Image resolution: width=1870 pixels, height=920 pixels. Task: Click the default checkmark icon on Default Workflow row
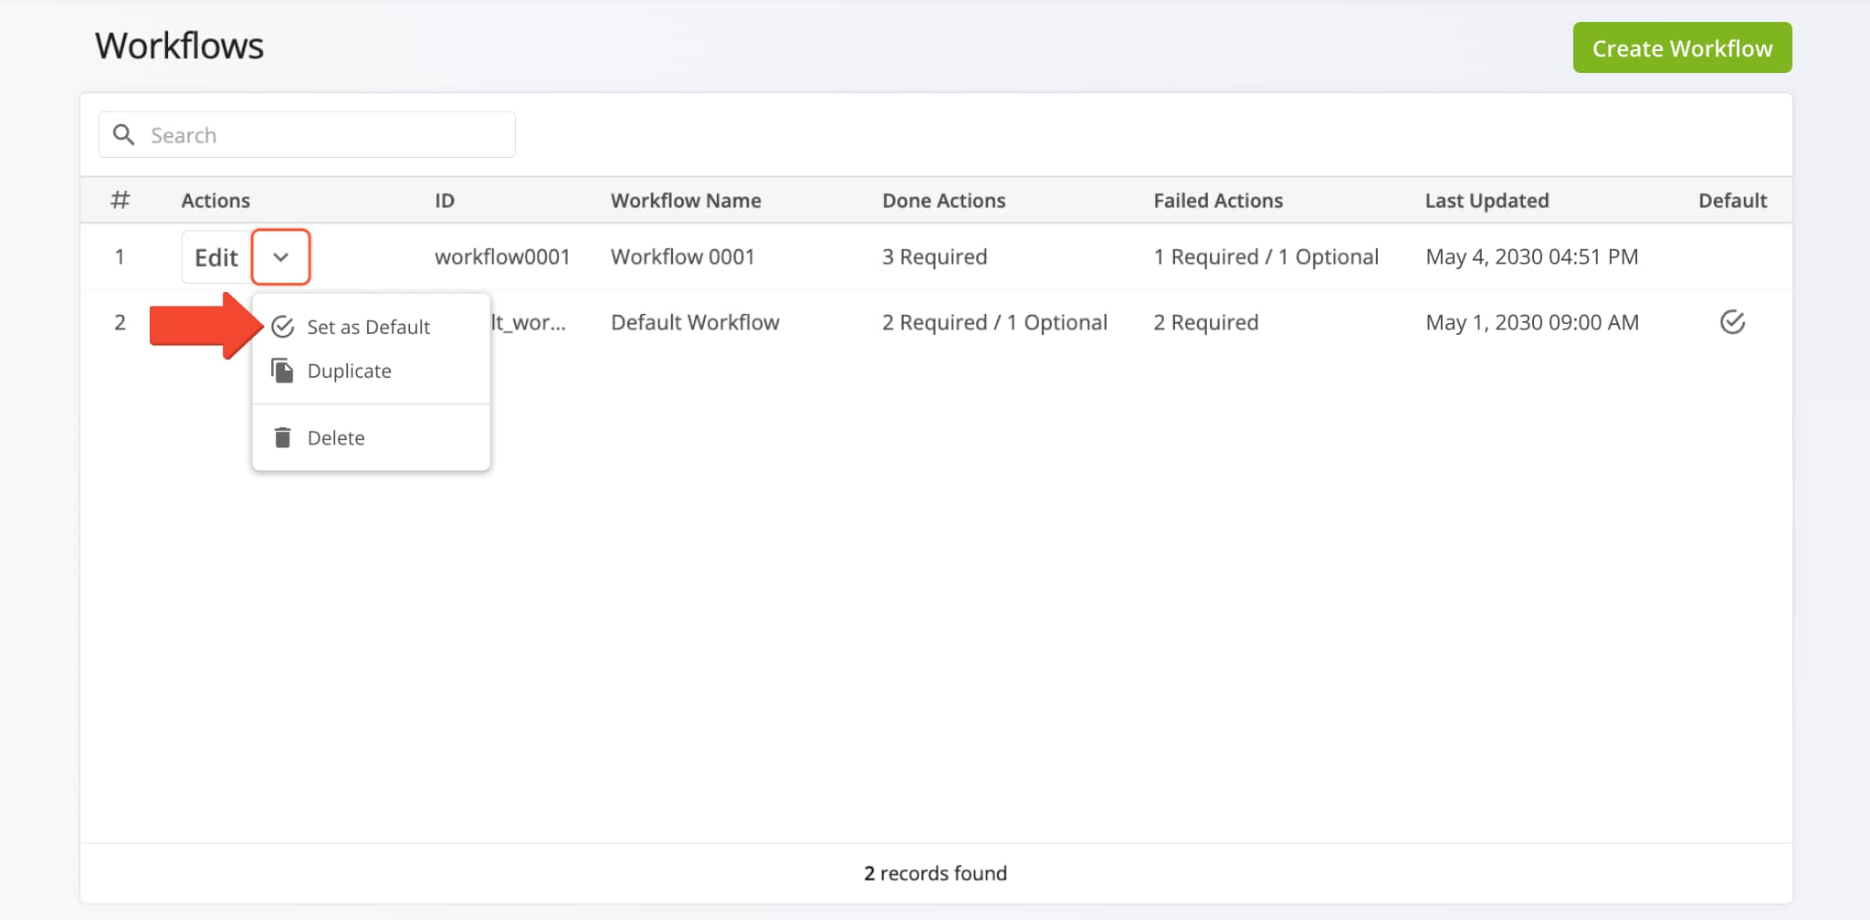coord(1731,322)
